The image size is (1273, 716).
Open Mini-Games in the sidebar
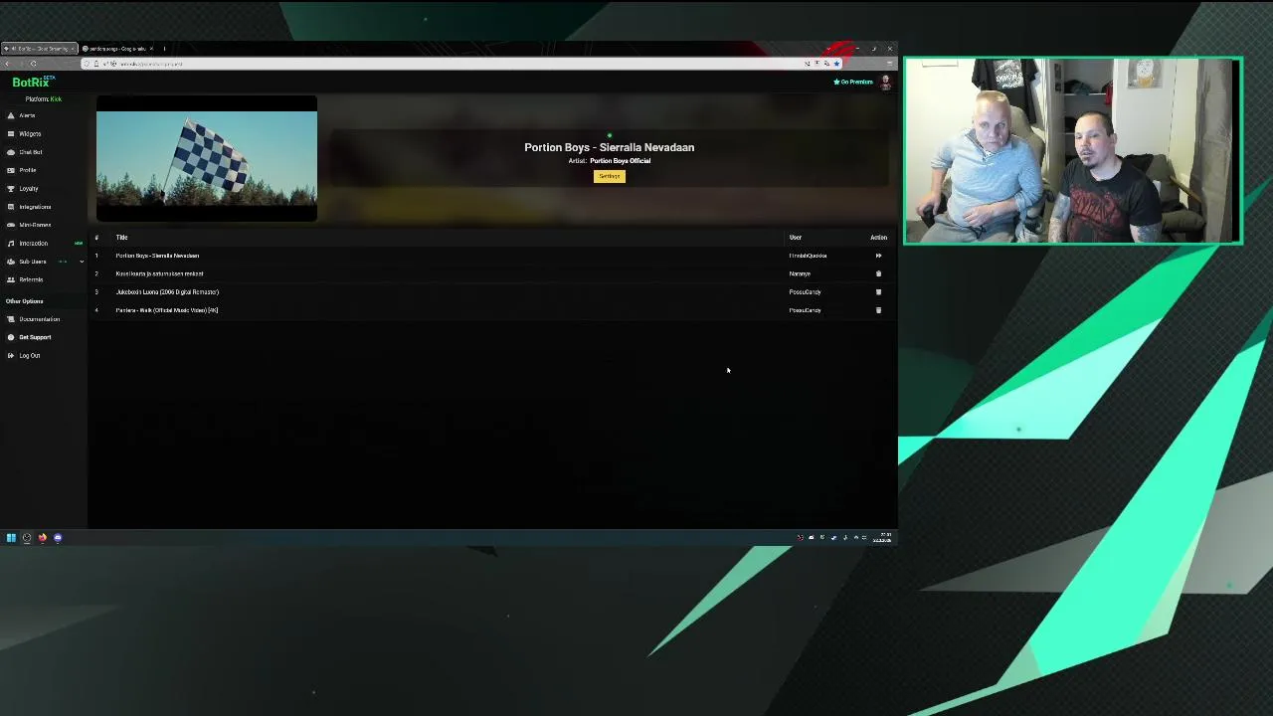(x=34, y=225)
